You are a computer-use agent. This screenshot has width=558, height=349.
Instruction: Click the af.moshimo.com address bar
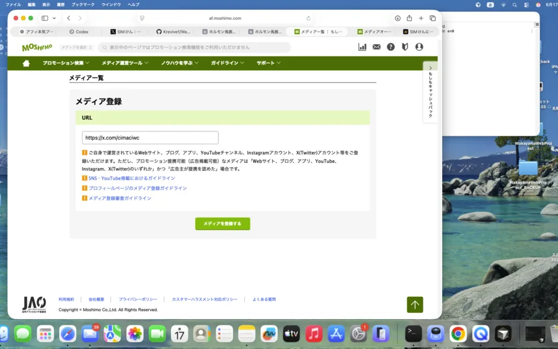[x=225, y=18]
